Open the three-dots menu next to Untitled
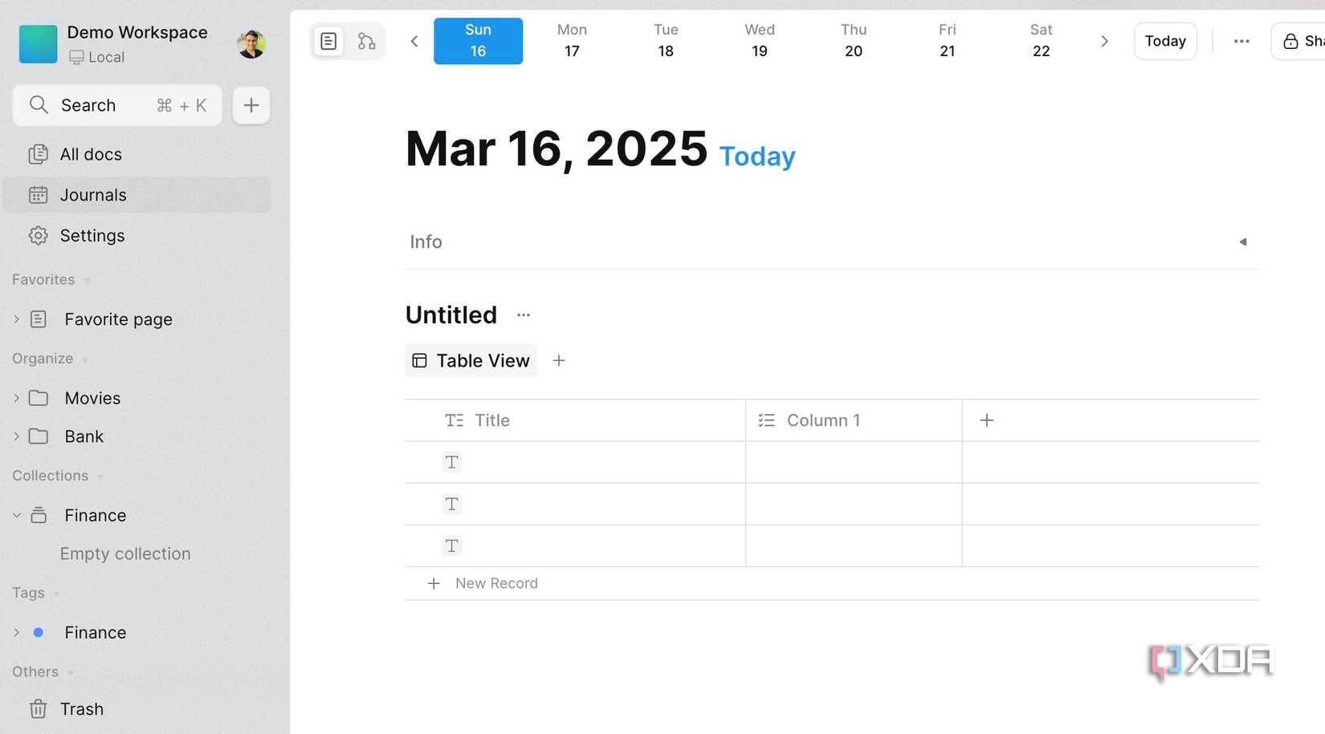The height and width of the screenshot is (734, 1325). [524, 315]
